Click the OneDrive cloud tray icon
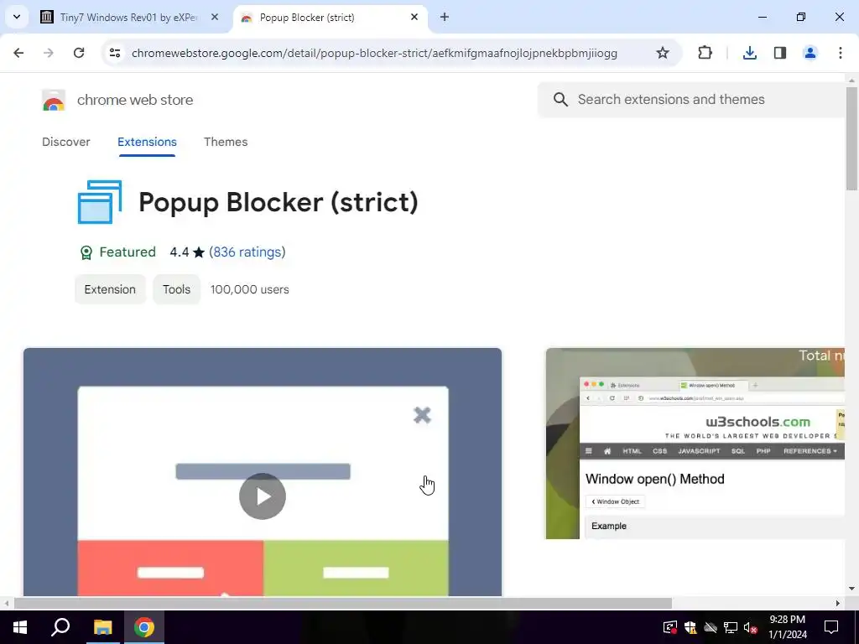The image size is (859, 644). click(x=711, y=627)
